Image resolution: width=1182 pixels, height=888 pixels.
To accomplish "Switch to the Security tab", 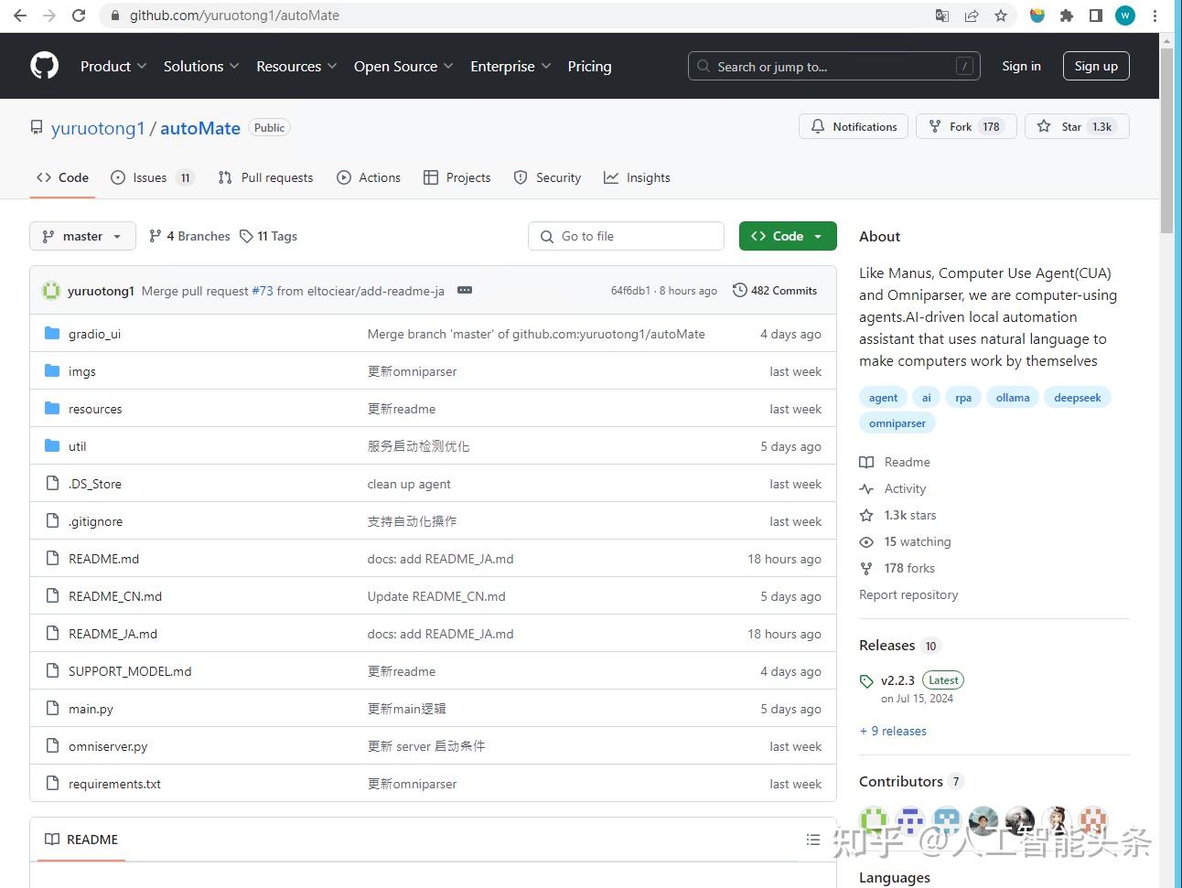I will (x=547, y=177).
